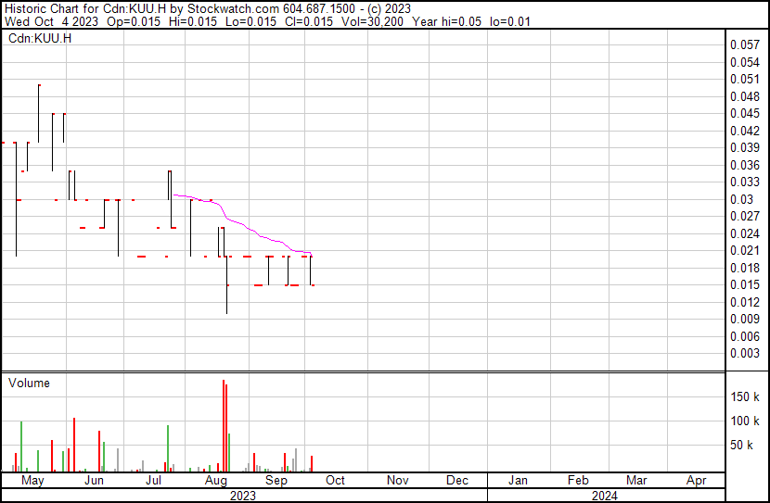The image size is (770, 503).
Task: Click the Jun month label
Action: click(x=95, y=481)
